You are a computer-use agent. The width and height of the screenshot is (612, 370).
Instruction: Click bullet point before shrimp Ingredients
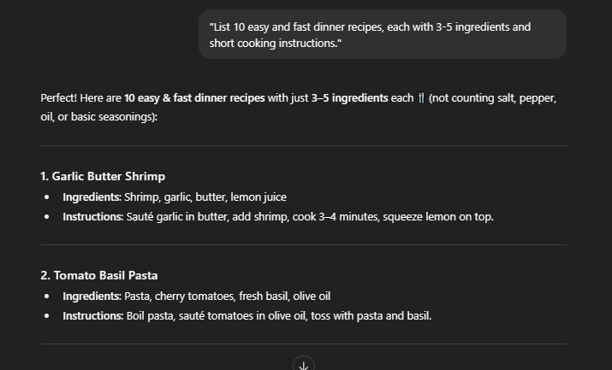tap(47, 197)
